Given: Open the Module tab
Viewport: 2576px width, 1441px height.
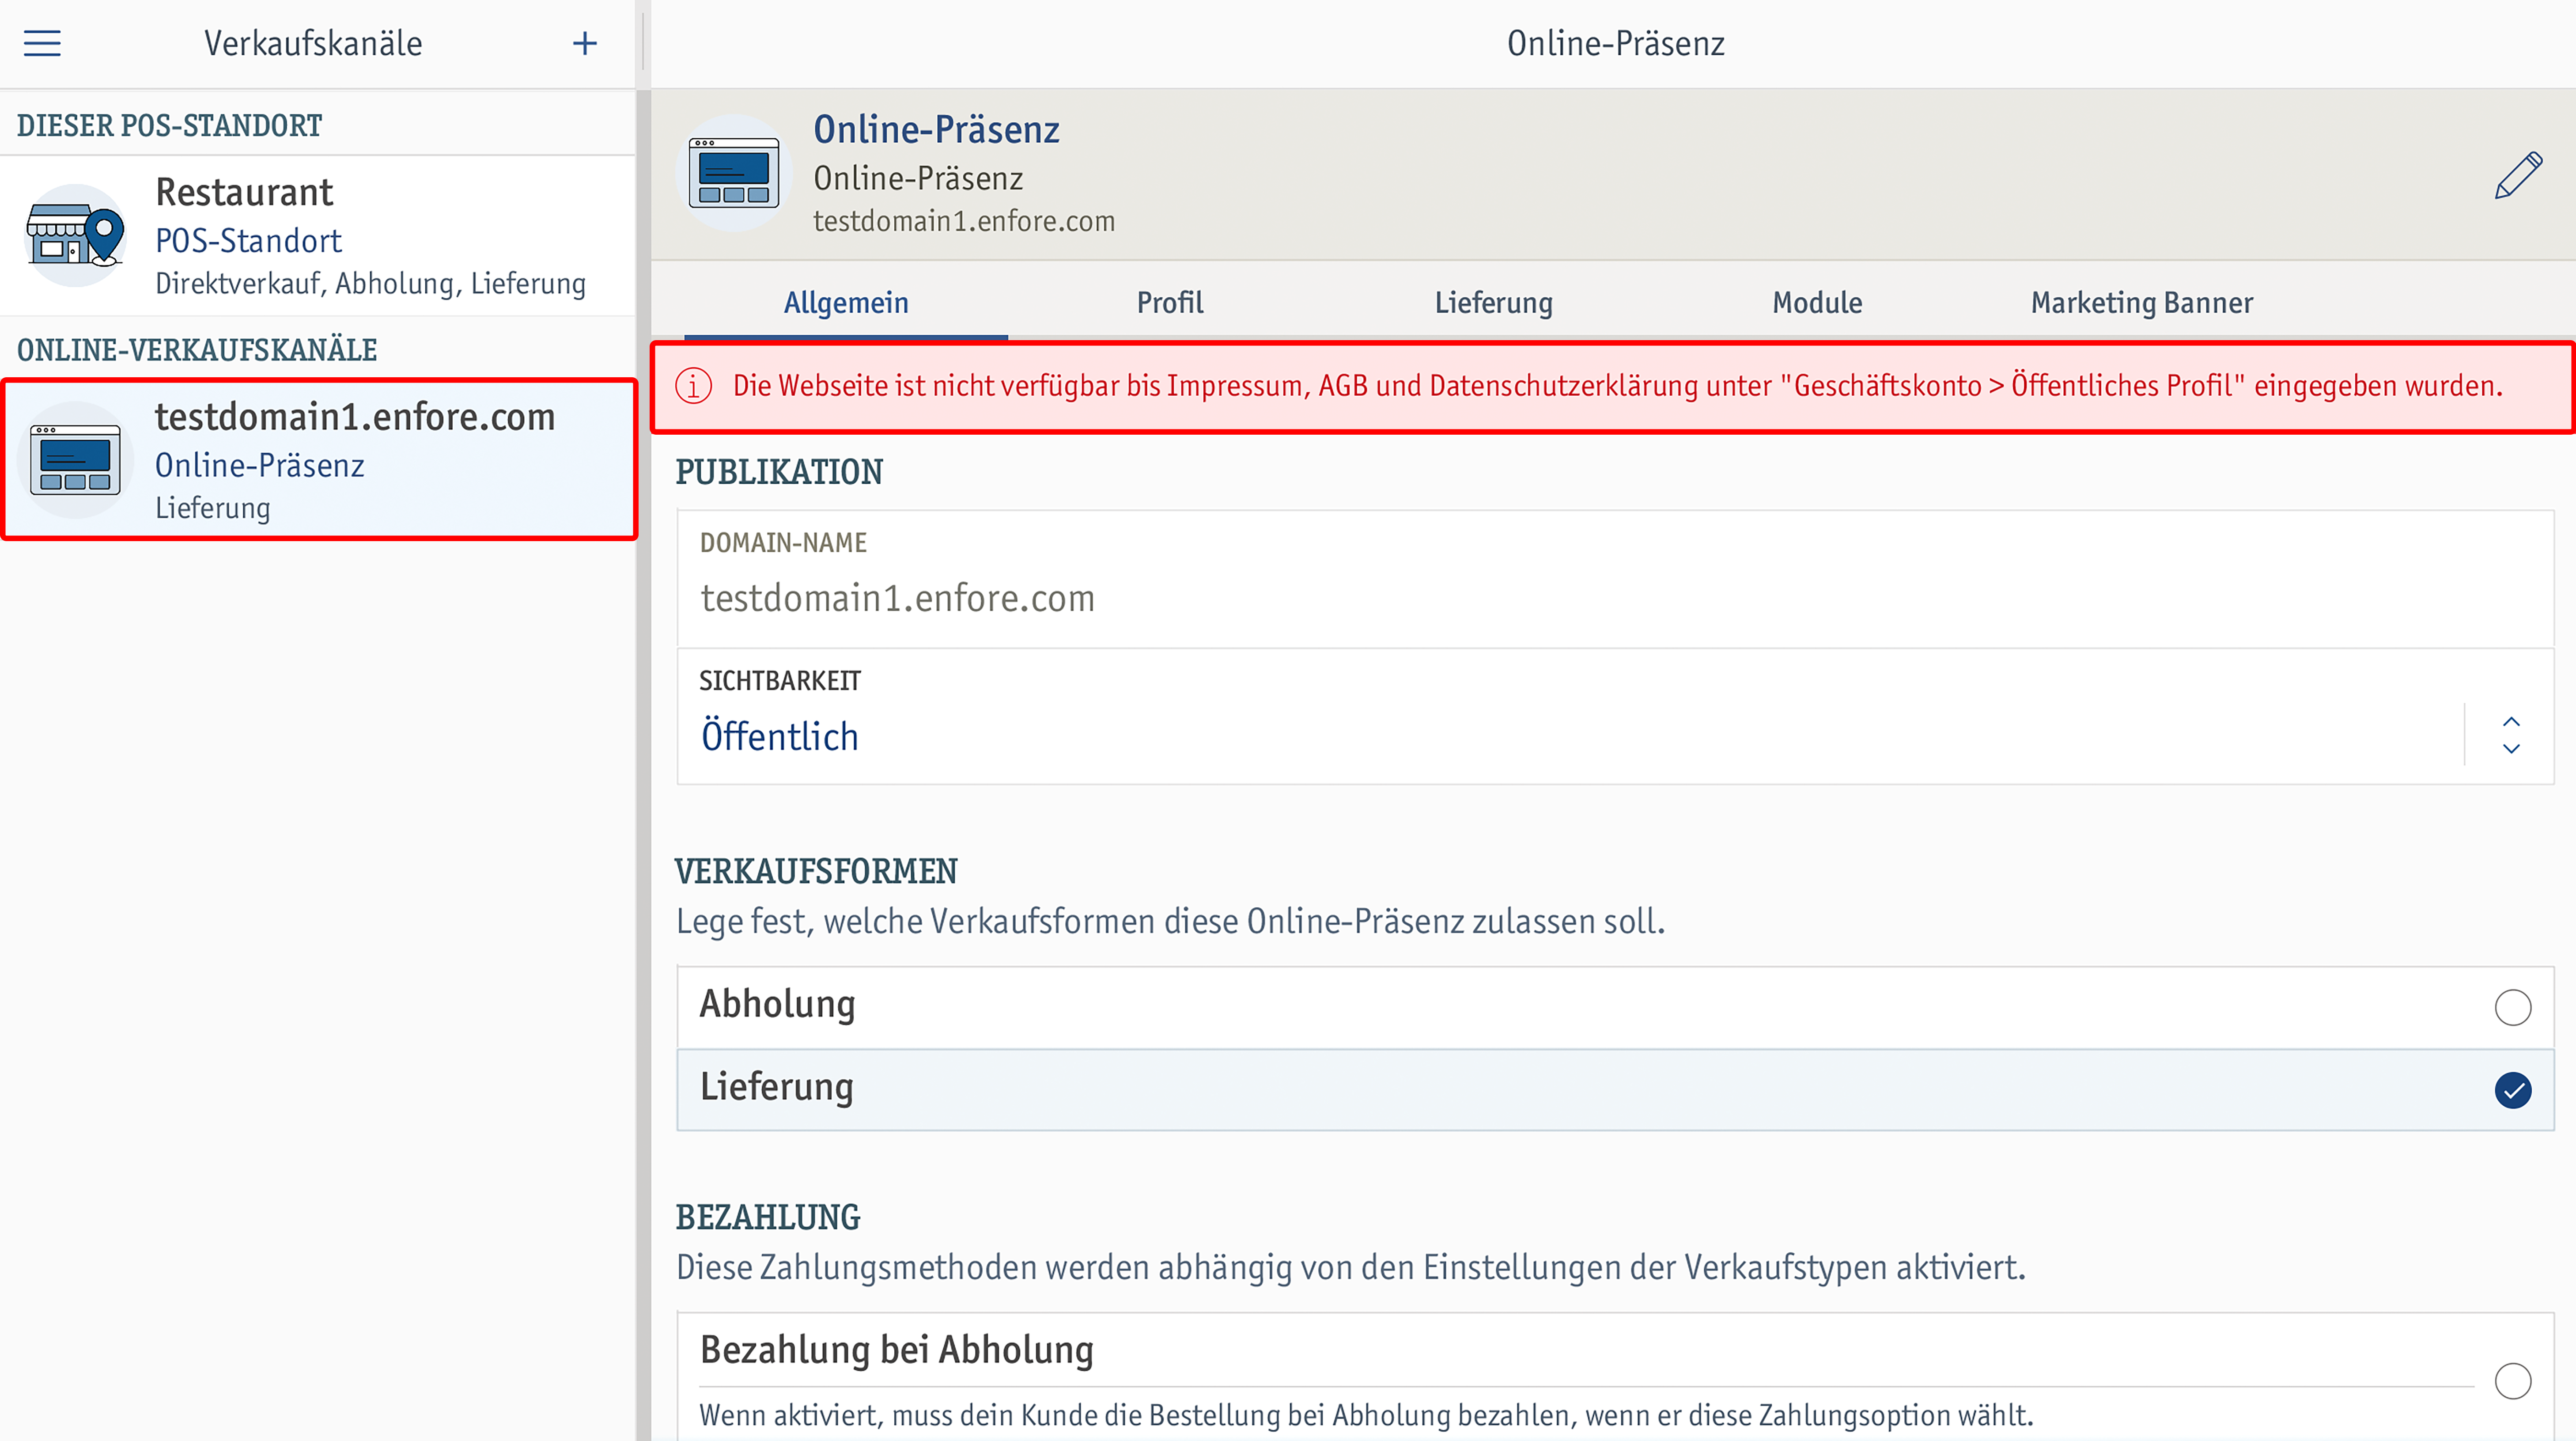Looking at the screenshot, I should click(x=1817, y=302).
